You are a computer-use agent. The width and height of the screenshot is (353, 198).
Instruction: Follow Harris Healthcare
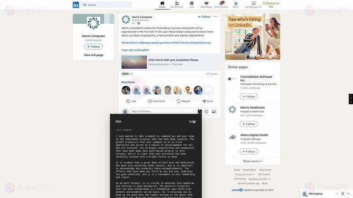249,124
